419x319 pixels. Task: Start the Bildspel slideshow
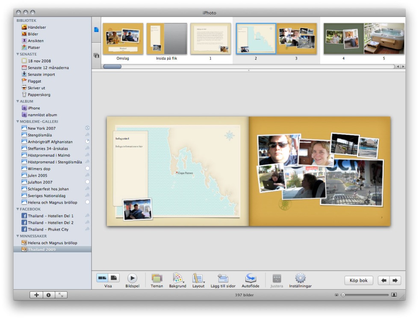tap(132, 278)
